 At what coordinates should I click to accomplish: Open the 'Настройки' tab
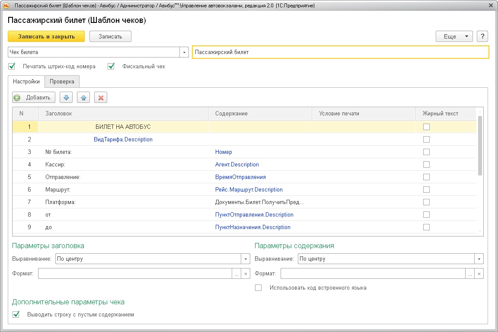(26, 81)
